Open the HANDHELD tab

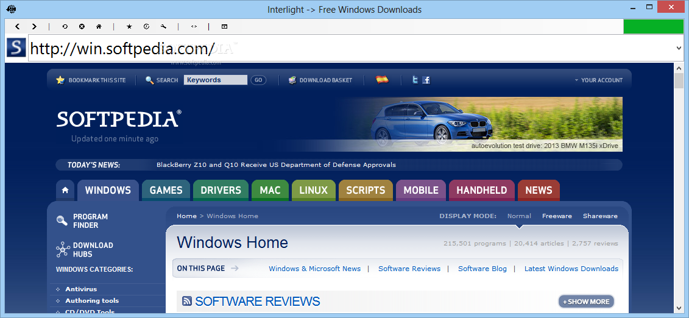coord(482,190)
